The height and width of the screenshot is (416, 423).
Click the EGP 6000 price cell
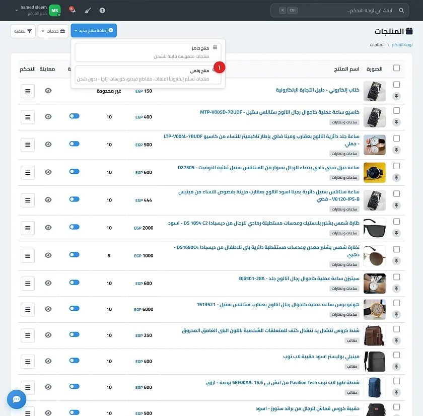pos(144,309)
